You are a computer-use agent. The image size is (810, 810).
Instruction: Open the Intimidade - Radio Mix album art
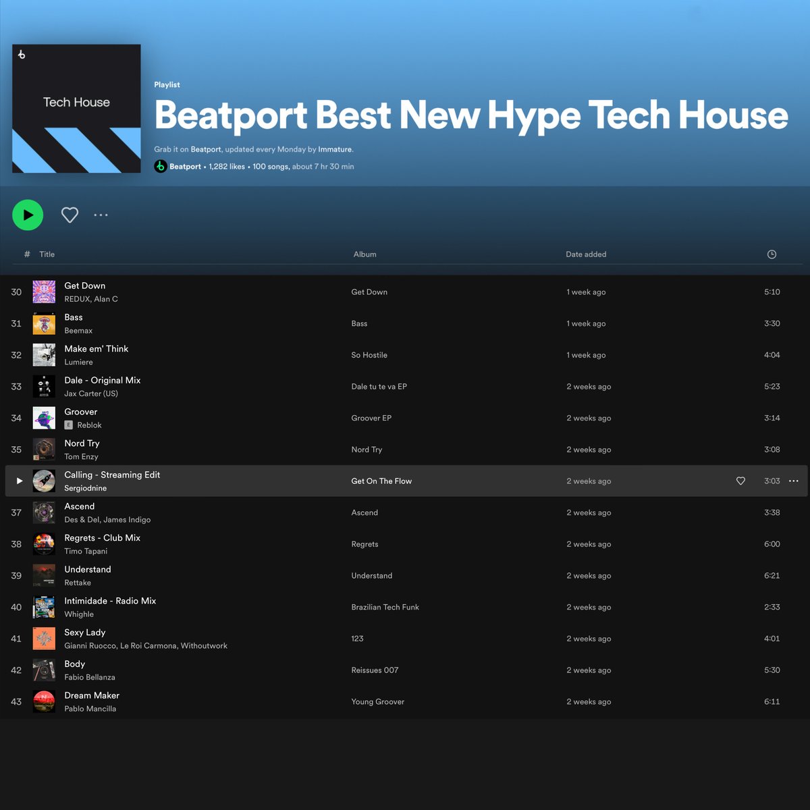[x=44, y=607]
